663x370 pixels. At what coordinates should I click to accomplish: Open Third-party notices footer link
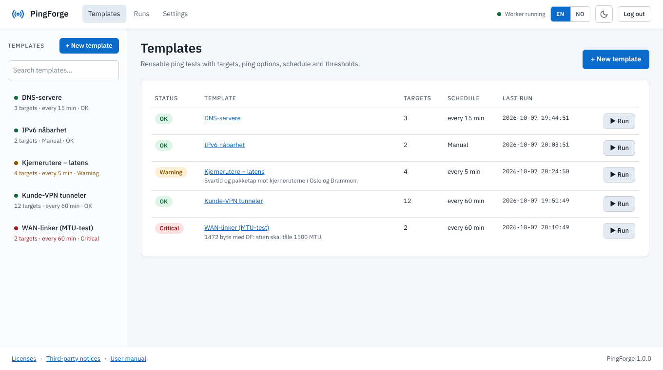coord(73,359)
